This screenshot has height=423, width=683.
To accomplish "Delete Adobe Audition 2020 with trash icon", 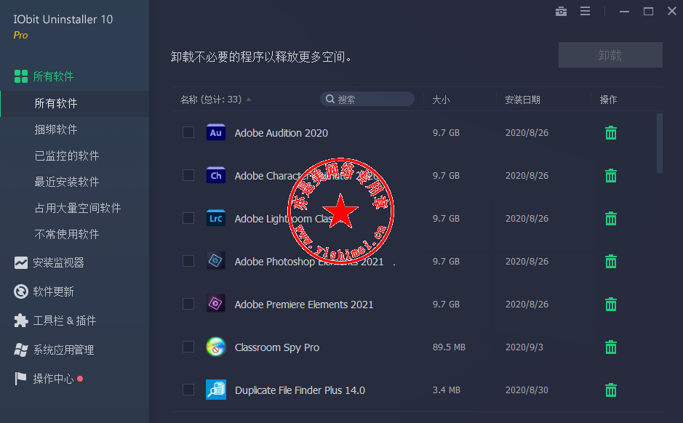I will coord(611,133).
